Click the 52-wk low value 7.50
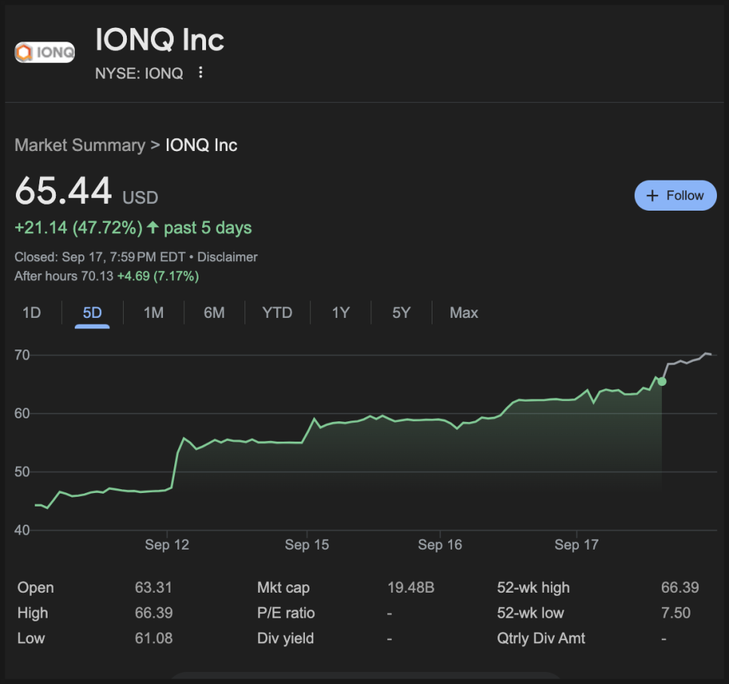729x684 pixels. pos(675,613)
